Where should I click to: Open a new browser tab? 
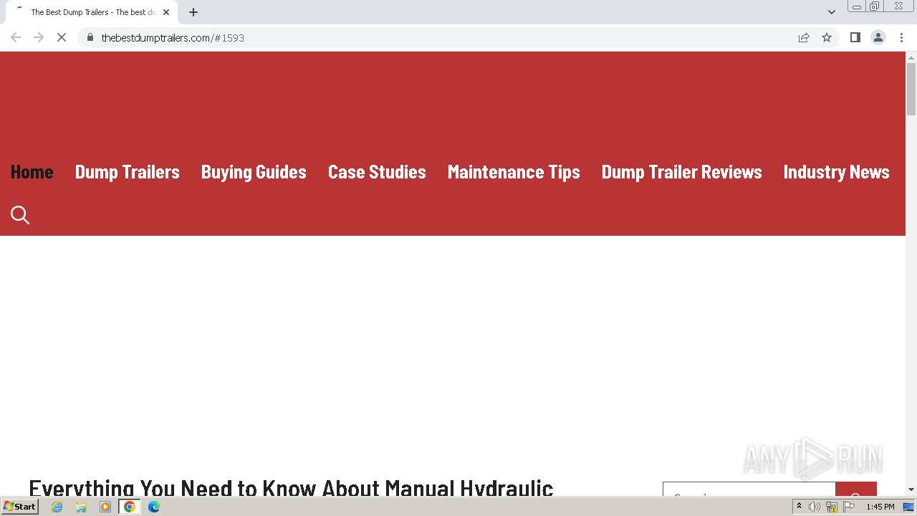(193, 12)
